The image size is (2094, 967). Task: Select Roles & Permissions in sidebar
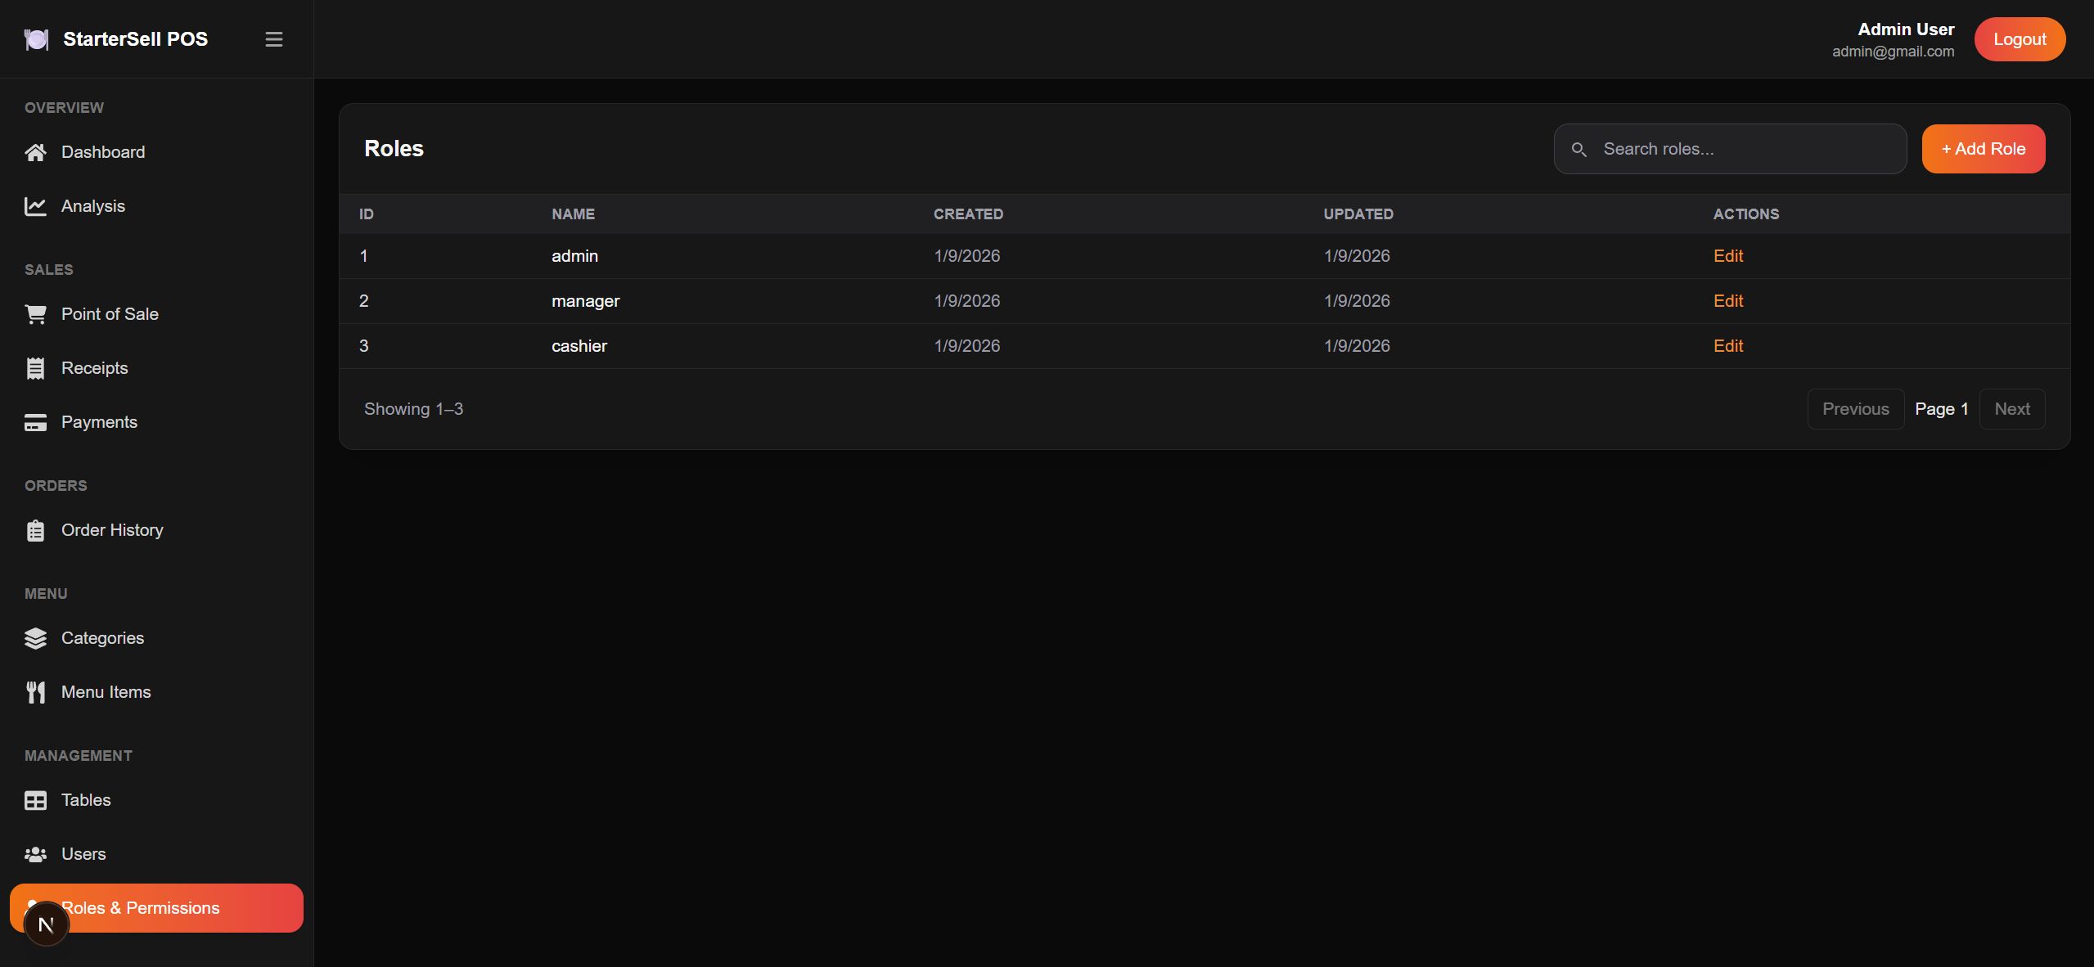[x=164, y=907]
